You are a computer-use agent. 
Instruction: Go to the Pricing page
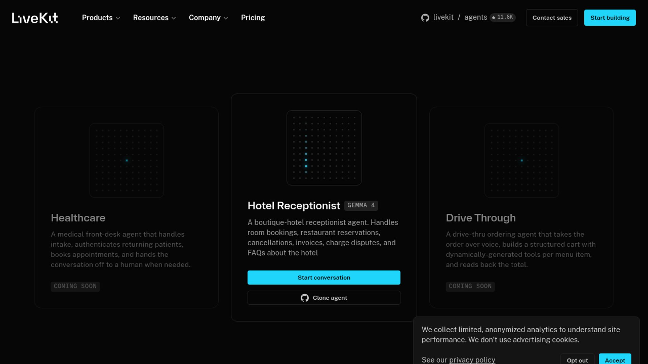(253, 18)
